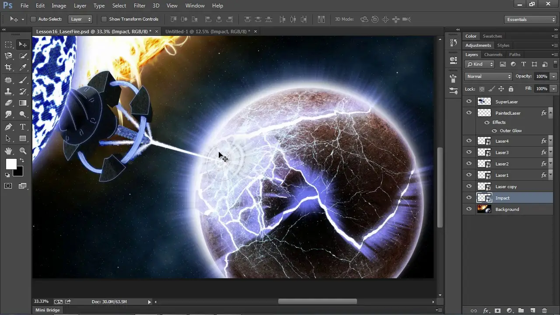Select the Type tool

click(x=23, y=127)
